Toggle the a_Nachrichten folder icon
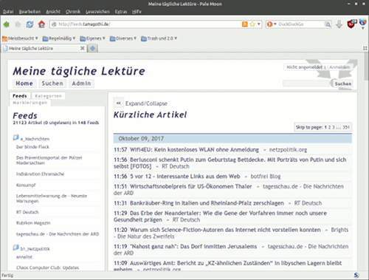The image size is (369, 280). coord(16,137)
